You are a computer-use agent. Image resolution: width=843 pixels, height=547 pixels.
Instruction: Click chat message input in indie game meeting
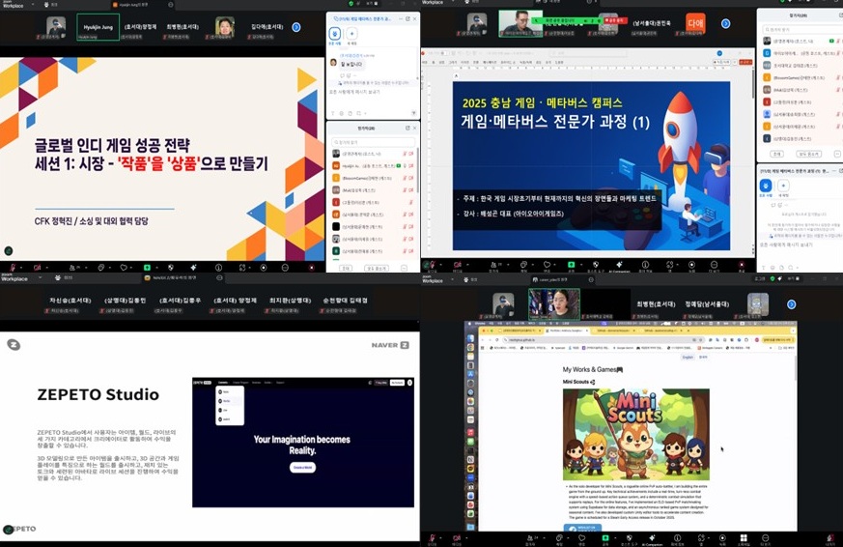coord(373,92)
